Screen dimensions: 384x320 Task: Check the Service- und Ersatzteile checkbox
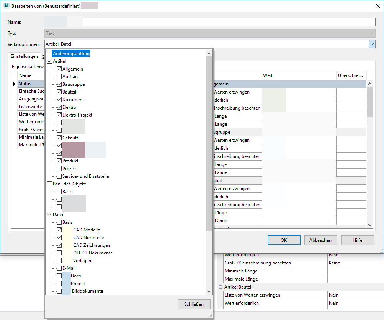click(x=59, y=176)
